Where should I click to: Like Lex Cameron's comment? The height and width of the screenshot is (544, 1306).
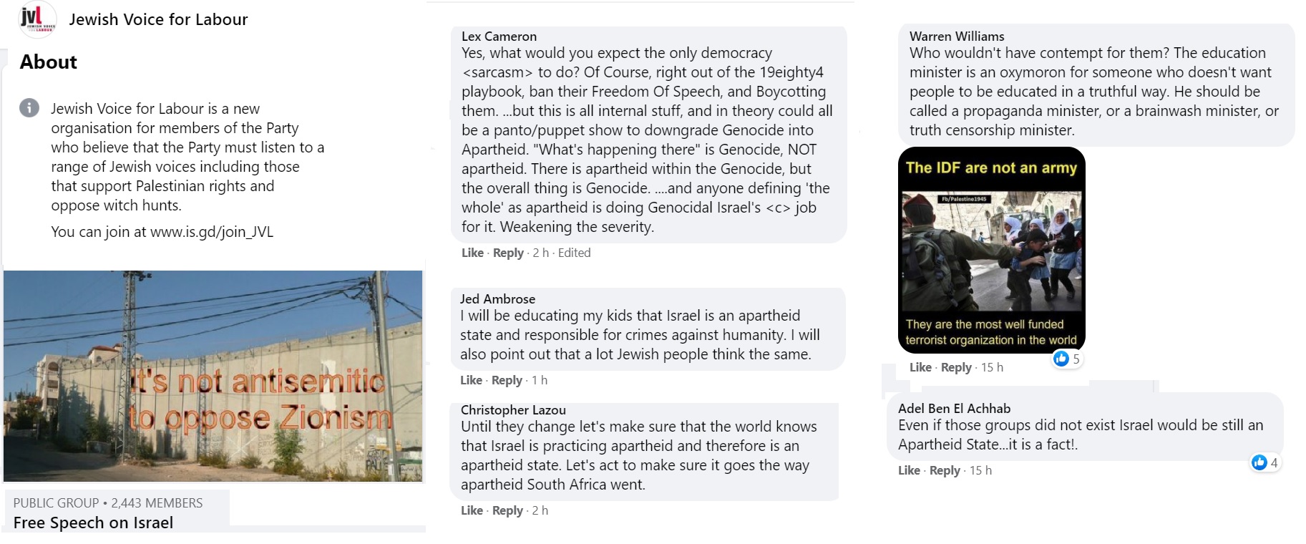coord(472,253)
